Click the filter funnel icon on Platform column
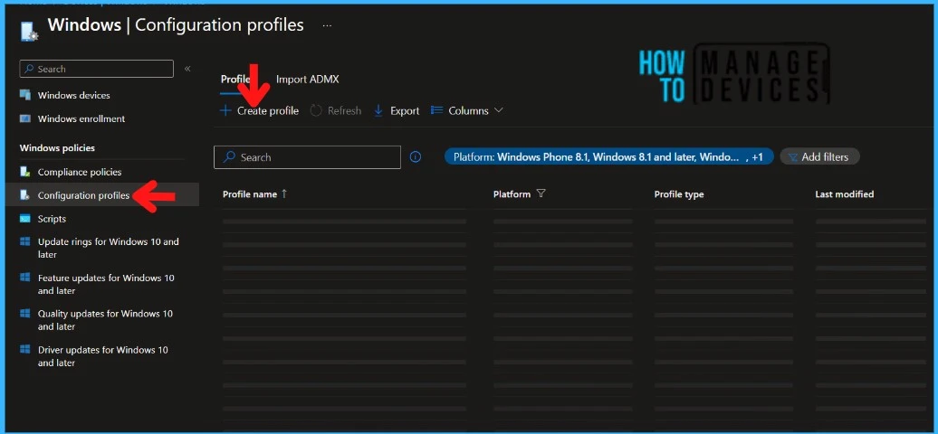 click(x=541, y=193)
